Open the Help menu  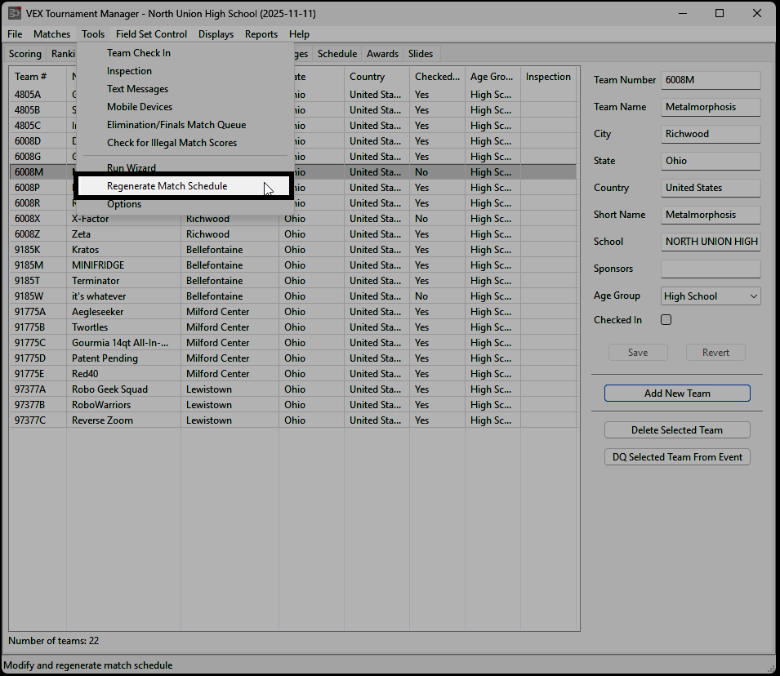point(299,33)
